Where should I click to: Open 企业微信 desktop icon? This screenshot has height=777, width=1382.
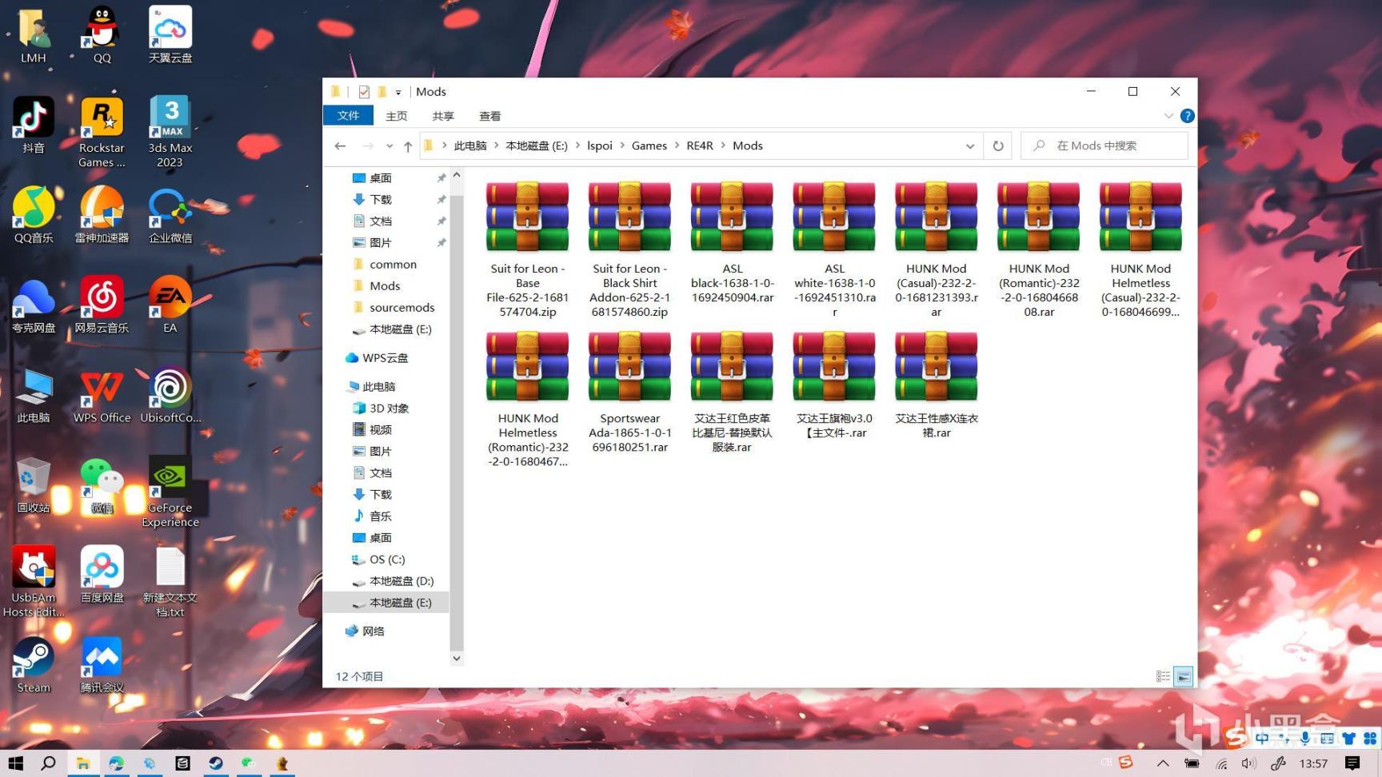pyautogui.click(x=170, y=214)
